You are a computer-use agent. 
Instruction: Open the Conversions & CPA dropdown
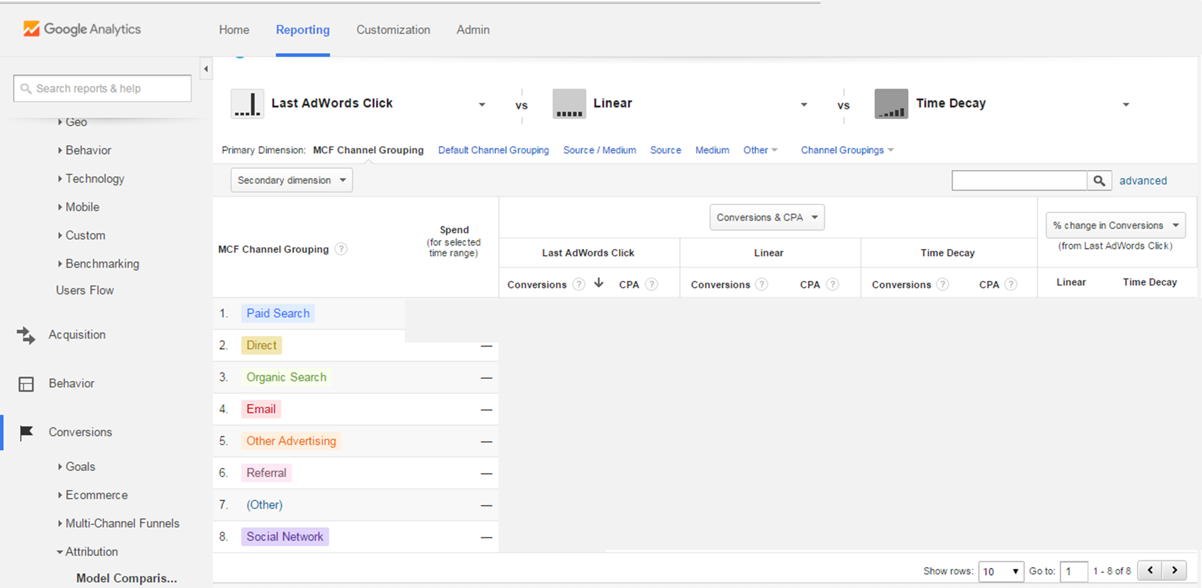coord(767,218)
